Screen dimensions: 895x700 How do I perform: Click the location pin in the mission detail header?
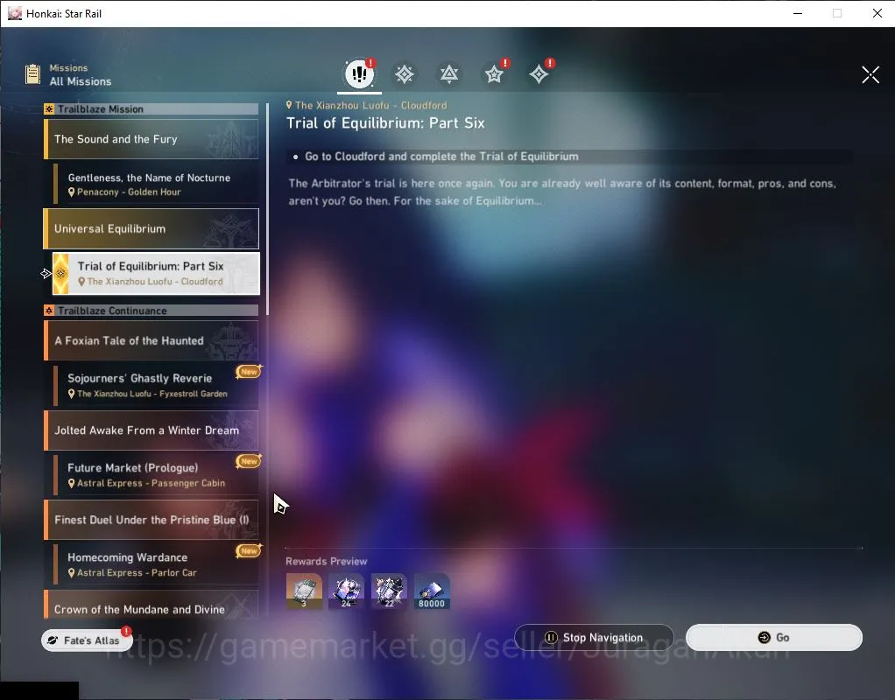[x=289, y=105]
